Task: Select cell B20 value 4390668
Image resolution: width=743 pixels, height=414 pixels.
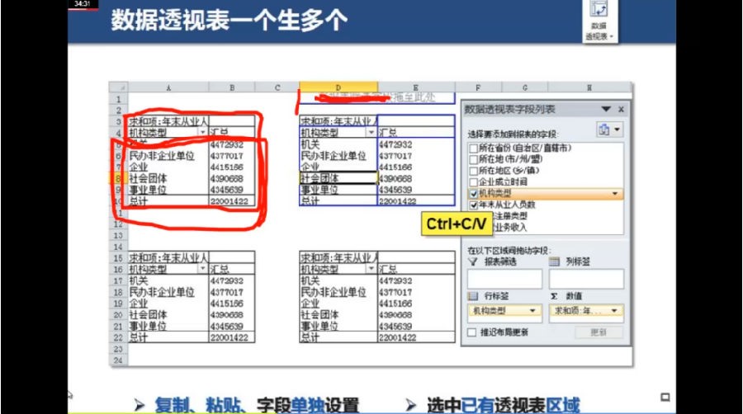Action: point(232,315)
